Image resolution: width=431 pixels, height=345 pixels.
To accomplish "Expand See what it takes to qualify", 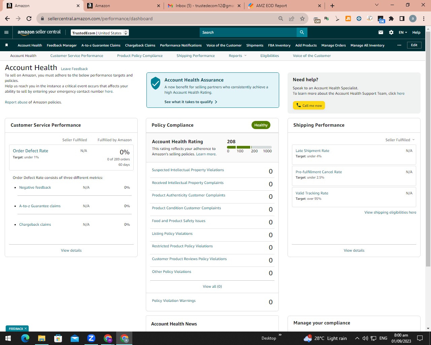I will pyautogui.click(x=191, y=102).
